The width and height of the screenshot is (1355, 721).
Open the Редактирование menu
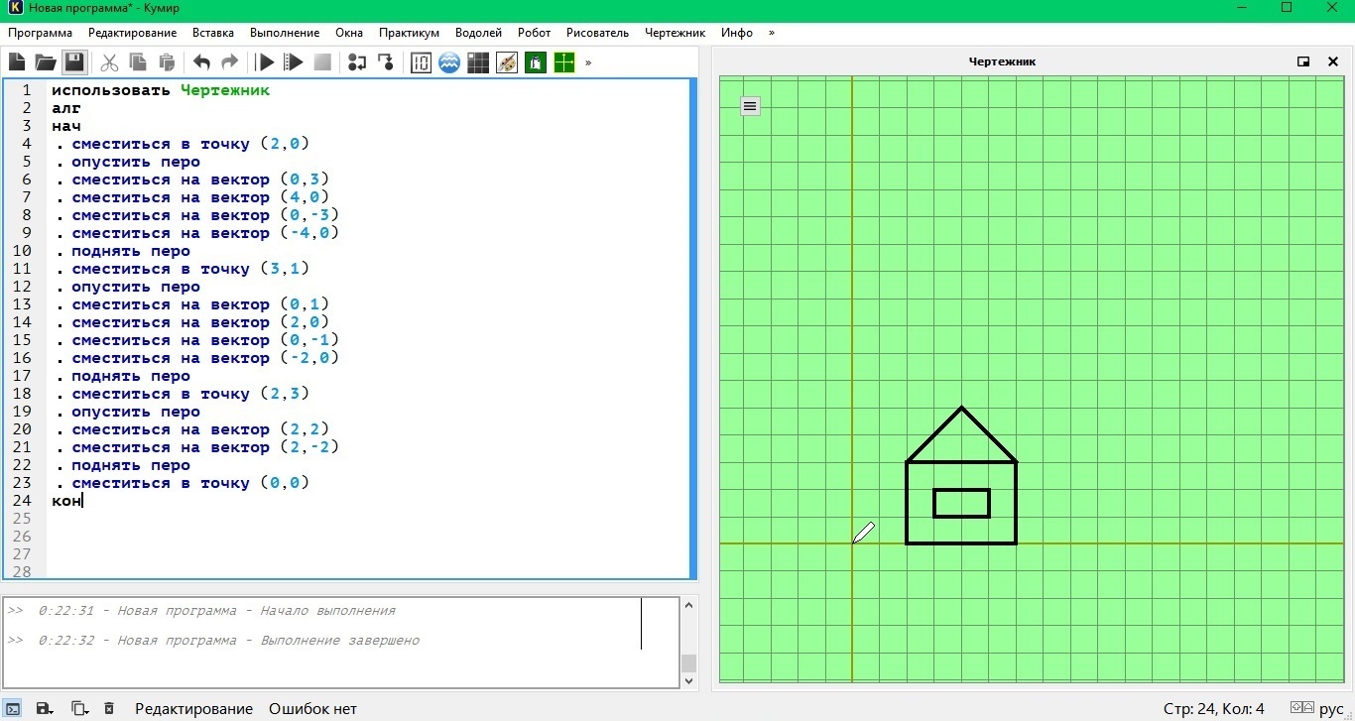[133, 33]
